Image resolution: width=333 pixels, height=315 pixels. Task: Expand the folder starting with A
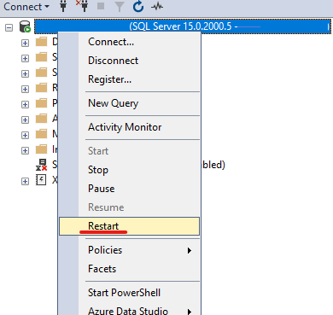pos(25,120)
